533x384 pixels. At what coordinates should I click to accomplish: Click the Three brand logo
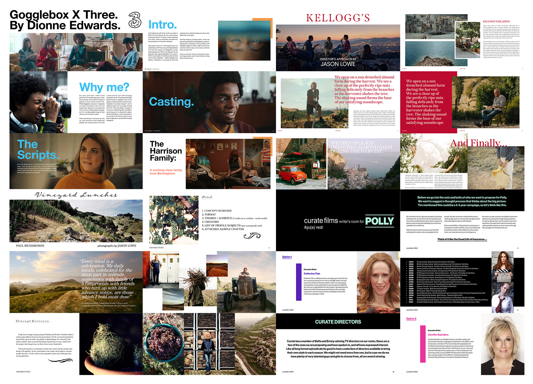(x=135, y=20)
